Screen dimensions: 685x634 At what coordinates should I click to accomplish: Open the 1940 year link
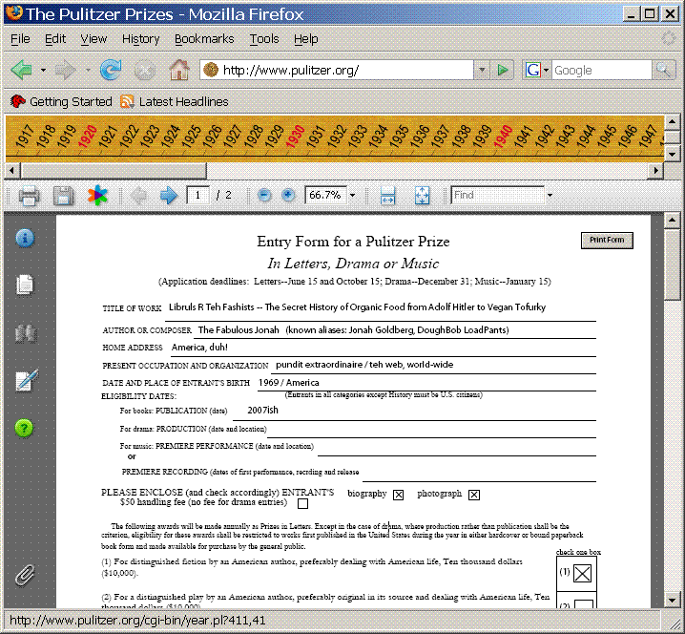coord(503,136)
